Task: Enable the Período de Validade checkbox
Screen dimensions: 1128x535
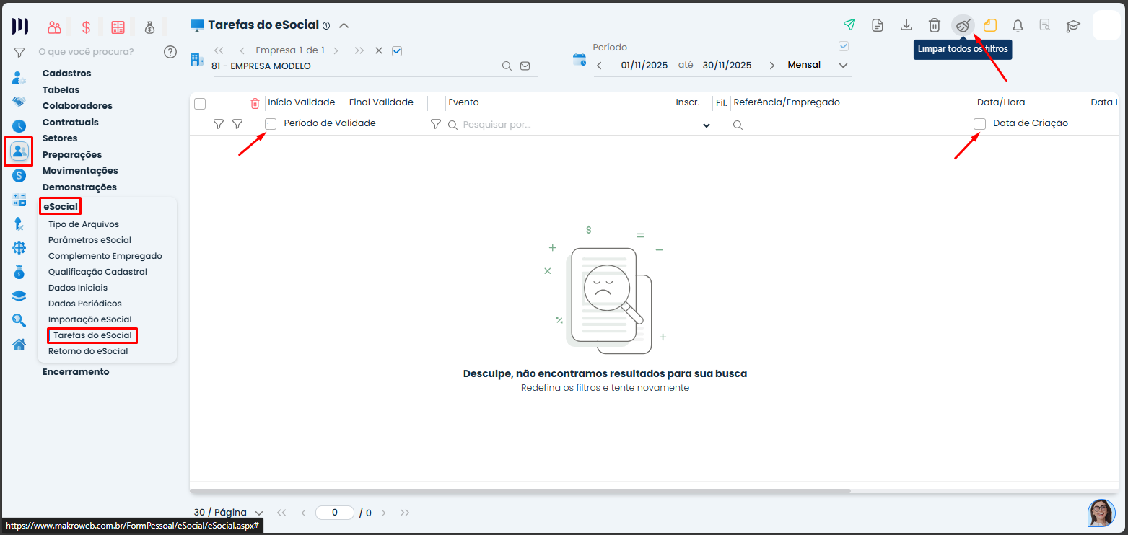Action: coord(271,124)
